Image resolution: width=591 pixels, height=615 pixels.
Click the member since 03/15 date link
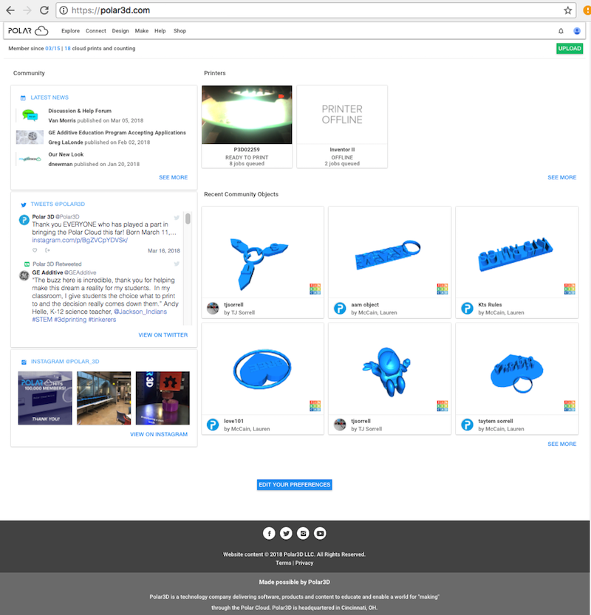52,48
